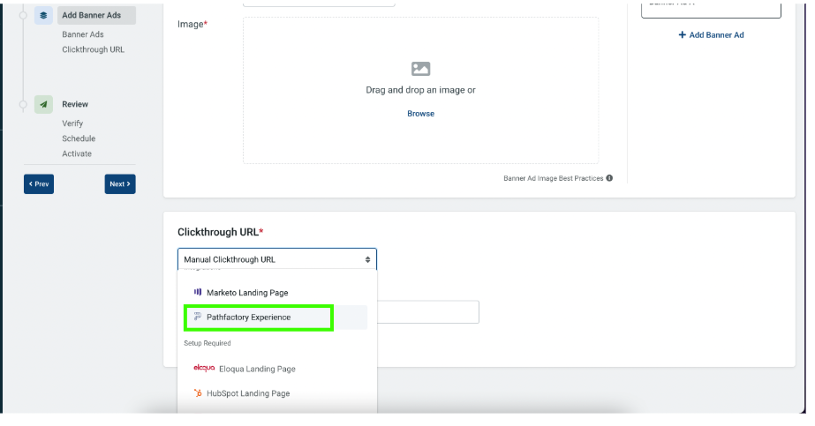
Task: Go back with the Prev button
Action: pyautogui.click(x=39, y=184)
